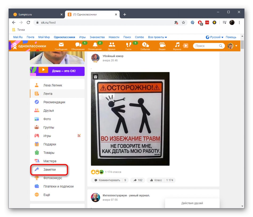The width and height of the screenshot is (253, 217).
Task: Click the red Last.fm extension icon
Action: coord(207,22)
